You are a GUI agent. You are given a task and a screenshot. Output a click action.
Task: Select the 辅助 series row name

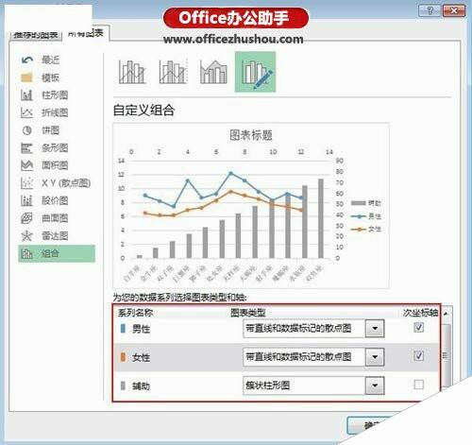click(141, 385)
